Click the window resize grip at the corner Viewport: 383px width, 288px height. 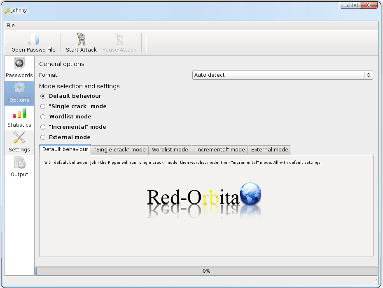coord(375,282)
